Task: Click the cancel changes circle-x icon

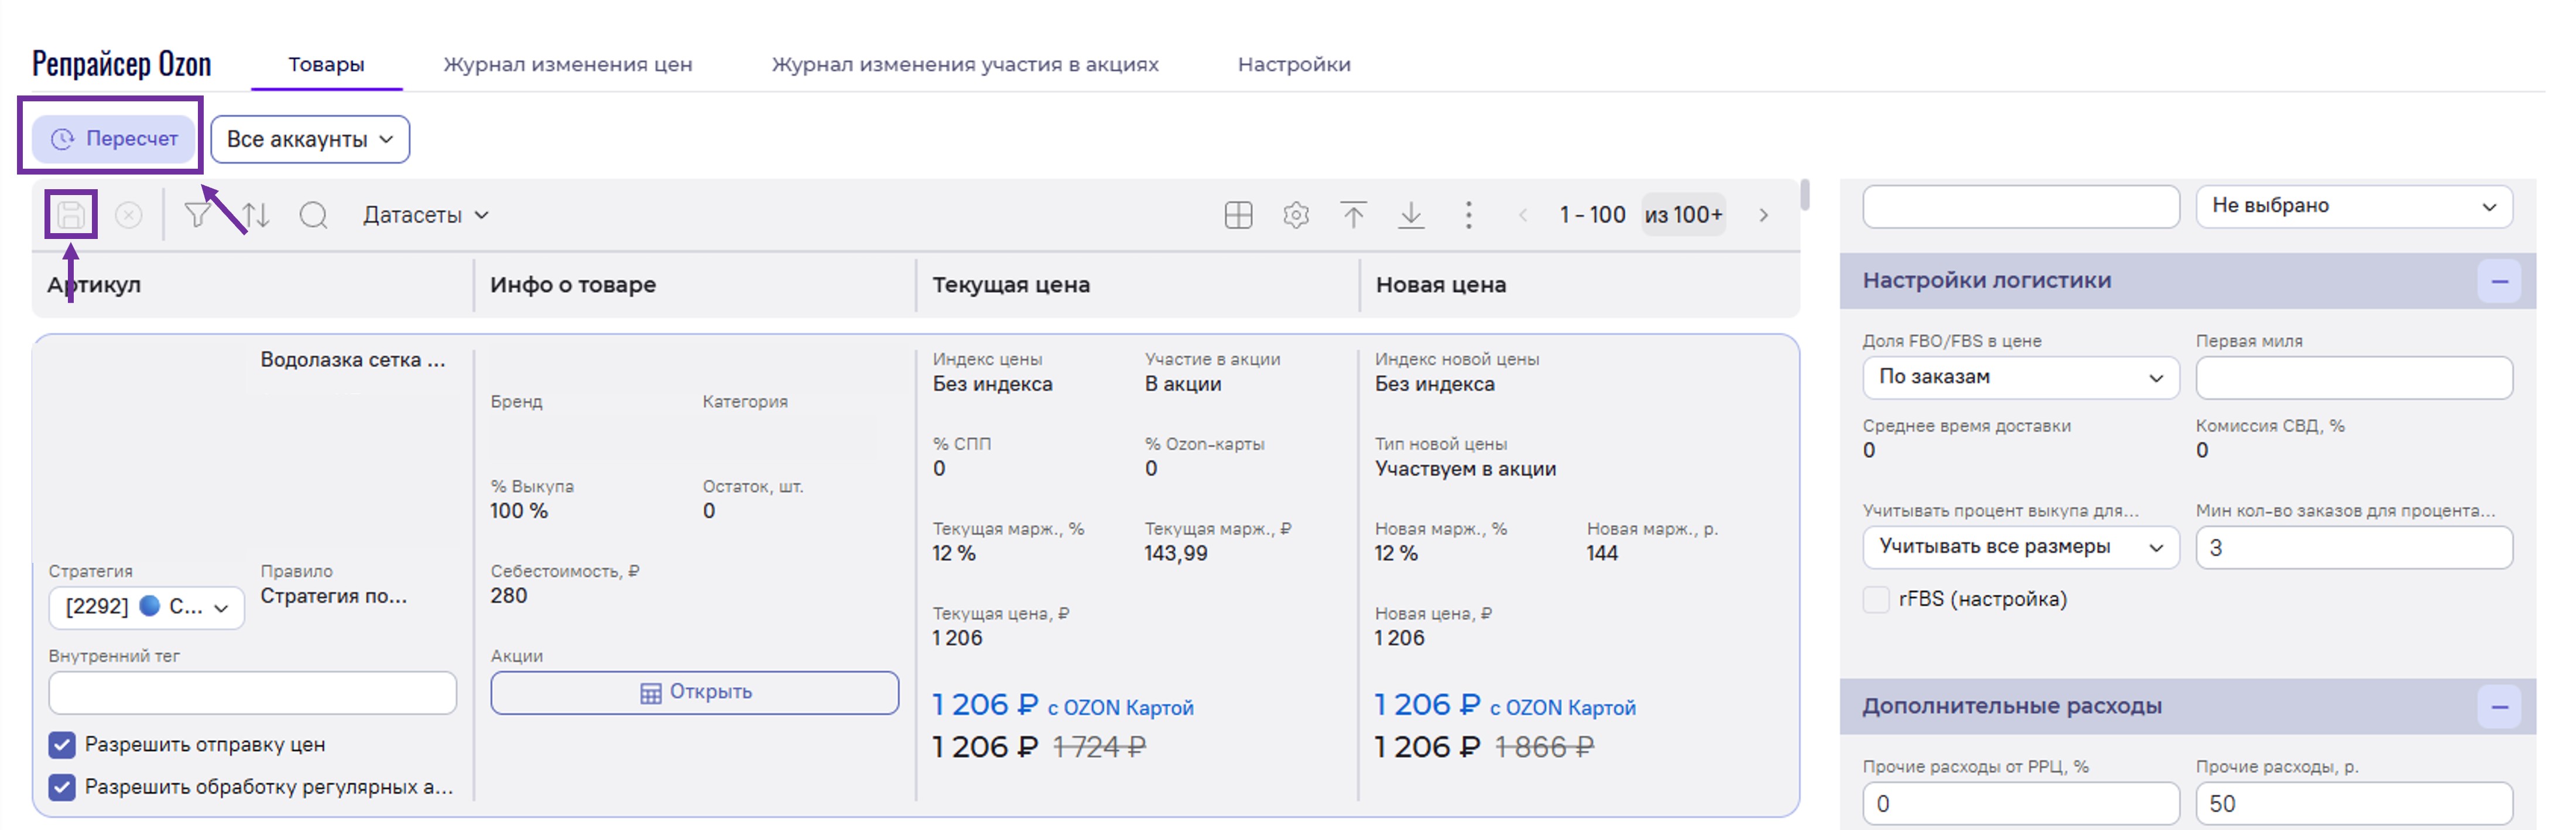Action: click(x=129, y=215)
